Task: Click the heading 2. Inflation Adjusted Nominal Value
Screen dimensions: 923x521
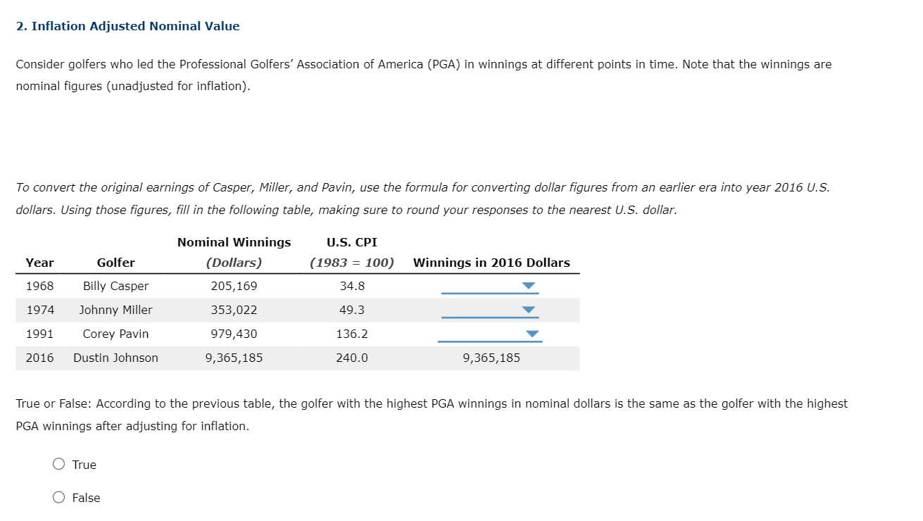Action: coord(127,25)
